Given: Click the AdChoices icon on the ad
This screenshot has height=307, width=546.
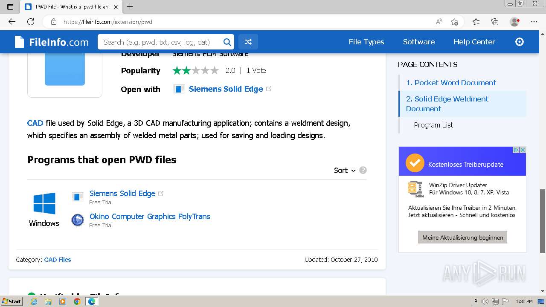Looking at the screenshot, I should [516, 150].
